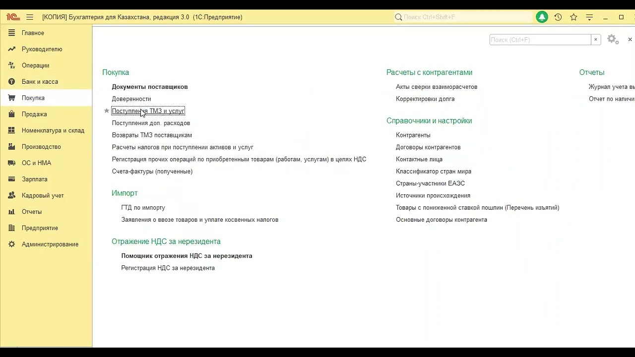
Task: Click the Продажа bag icon
Action: [x=11, y=114]
